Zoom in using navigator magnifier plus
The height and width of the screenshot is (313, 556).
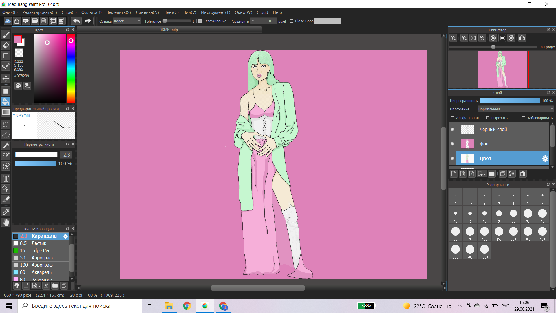point(464,38)
